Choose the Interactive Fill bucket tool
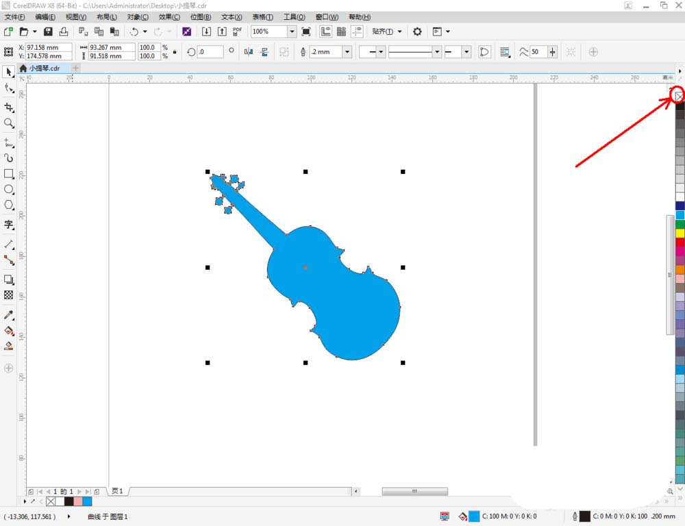 8,330
